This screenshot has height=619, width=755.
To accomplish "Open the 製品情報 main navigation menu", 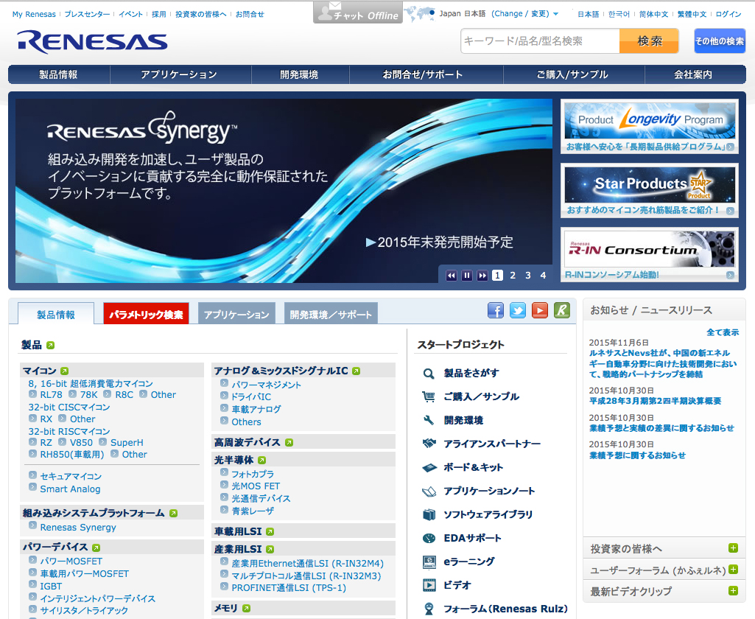I will tap(59, 74).
